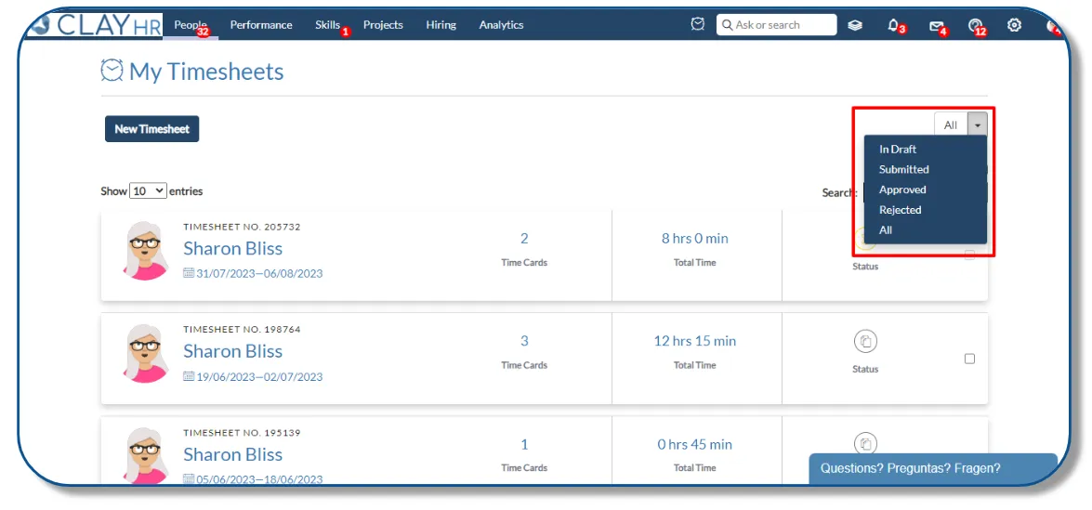Open the People tab
This screenshot has width=1092, height=510.
tap(191, 25)
